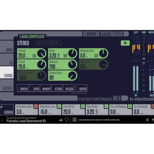Click the Reference Level field
Viewport: 154px width, 154px height.
tap(50, 110)
